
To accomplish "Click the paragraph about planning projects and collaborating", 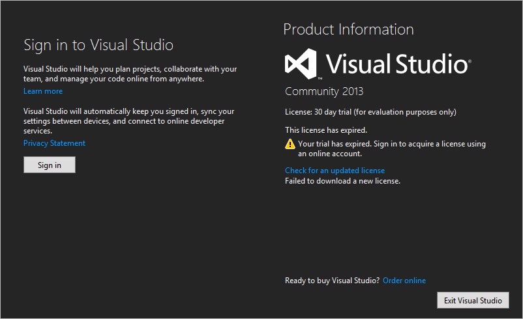I will point(130,74).
